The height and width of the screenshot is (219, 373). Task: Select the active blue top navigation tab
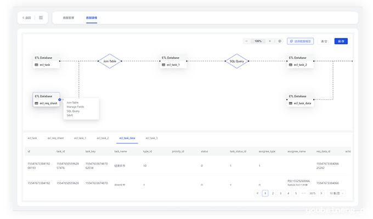point(92,18)
